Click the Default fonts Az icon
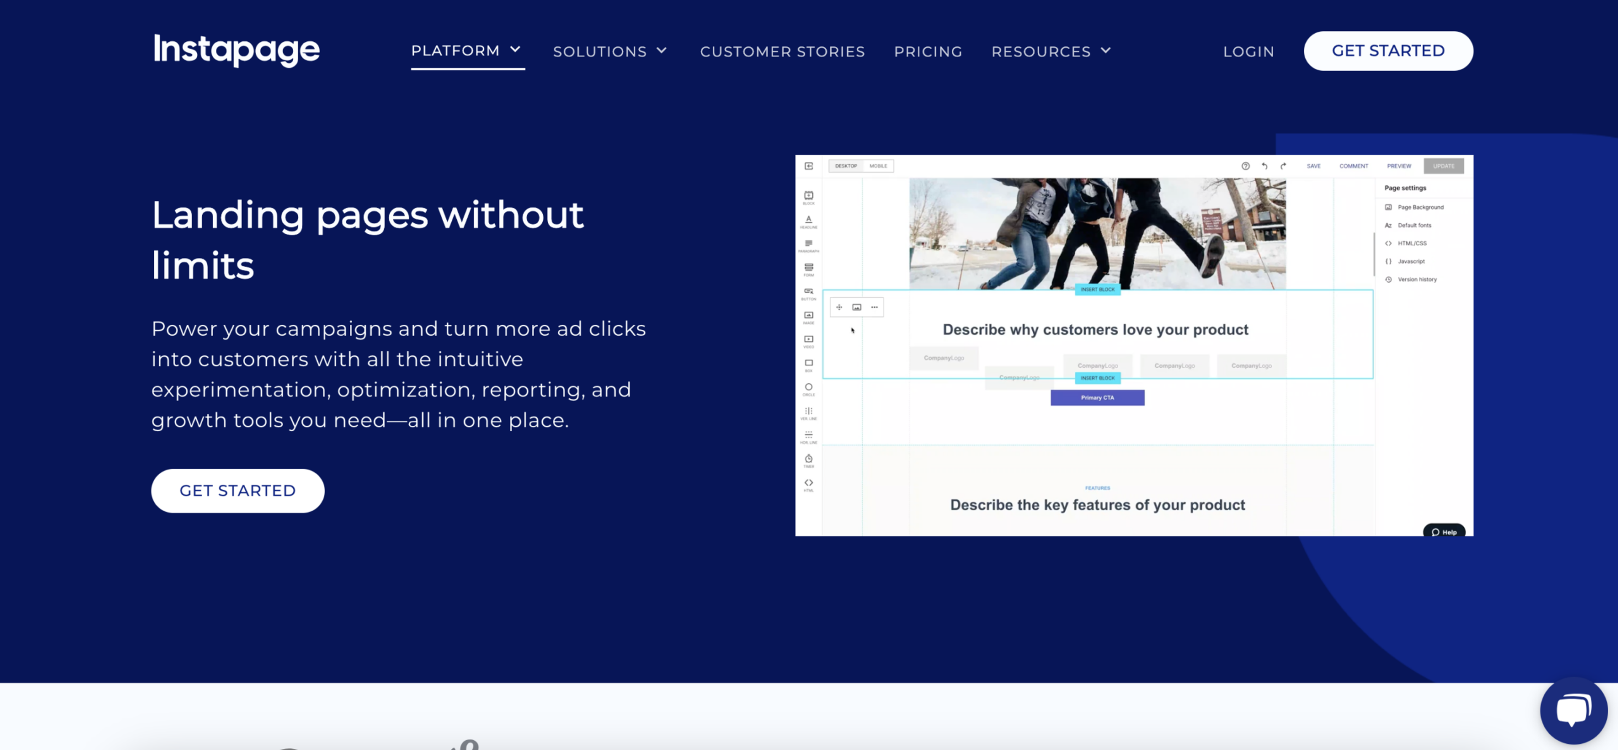 (1388, 225)
